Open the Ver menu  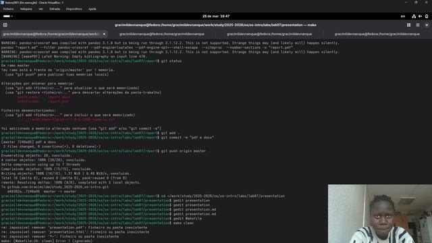(x=40, y=9)
